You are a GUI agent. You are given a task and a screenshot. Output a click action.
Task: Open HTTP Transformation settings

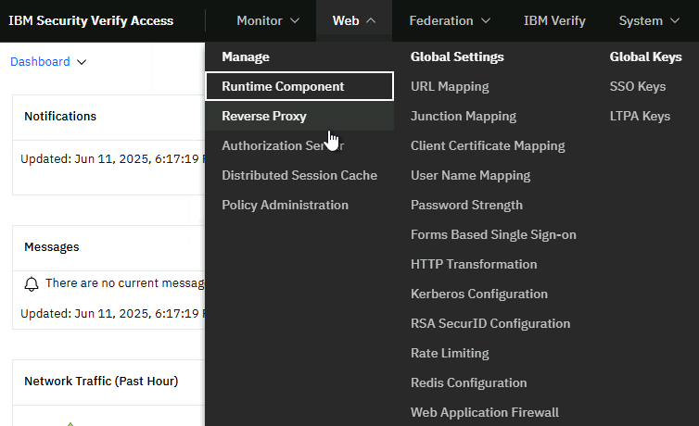474,264
